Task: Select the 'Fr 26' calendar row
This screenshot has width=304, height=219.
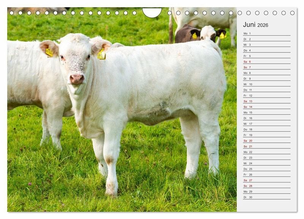Action: point(267,175)
